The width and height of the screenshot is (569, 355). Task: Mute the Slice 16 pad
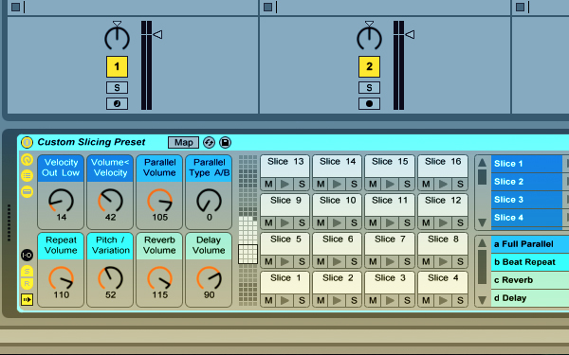(426, 184)
